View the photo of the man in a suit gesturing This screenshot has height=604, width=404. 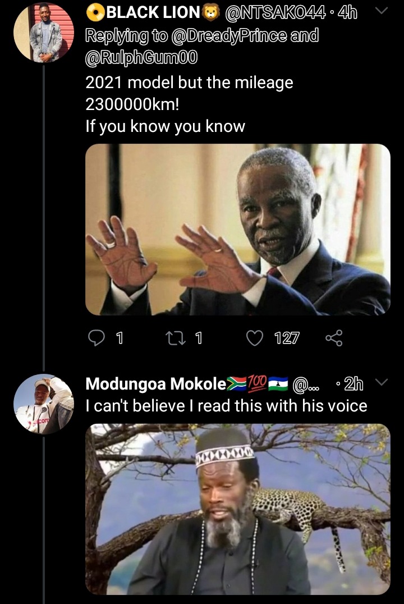tap(237, 230)
